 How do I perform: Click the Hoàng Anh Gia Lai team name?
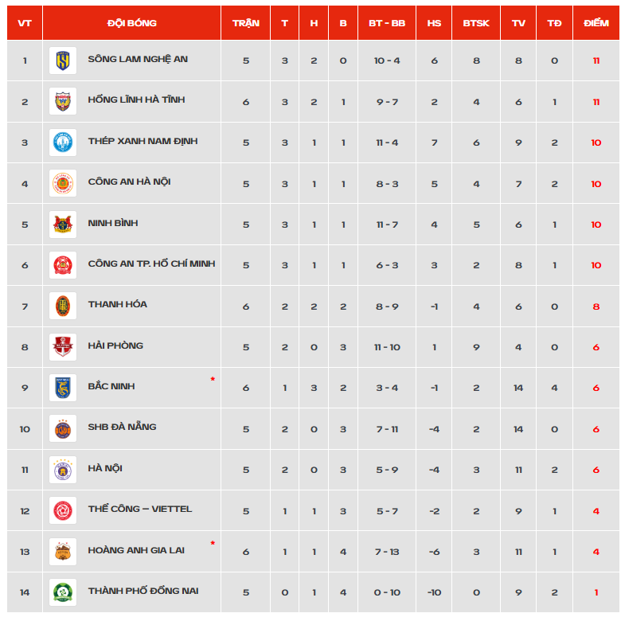point(136,550)
